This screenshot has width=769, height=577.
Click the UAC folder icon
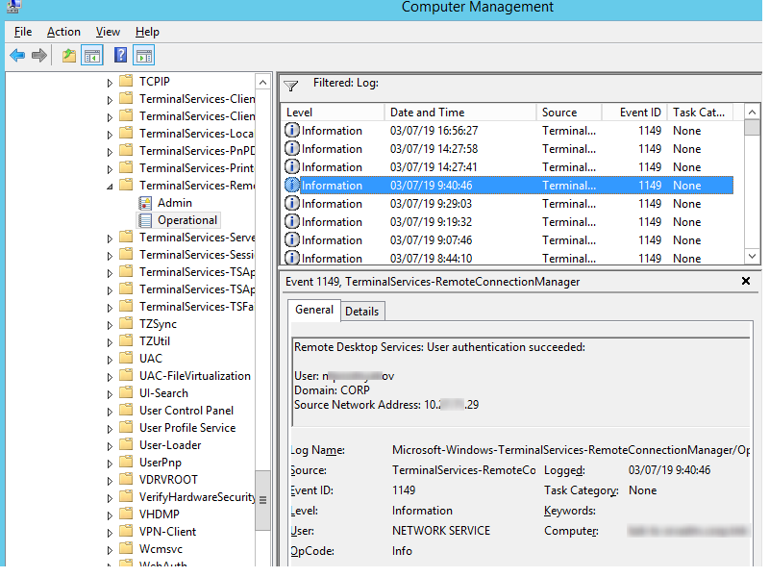coord(127,358)
